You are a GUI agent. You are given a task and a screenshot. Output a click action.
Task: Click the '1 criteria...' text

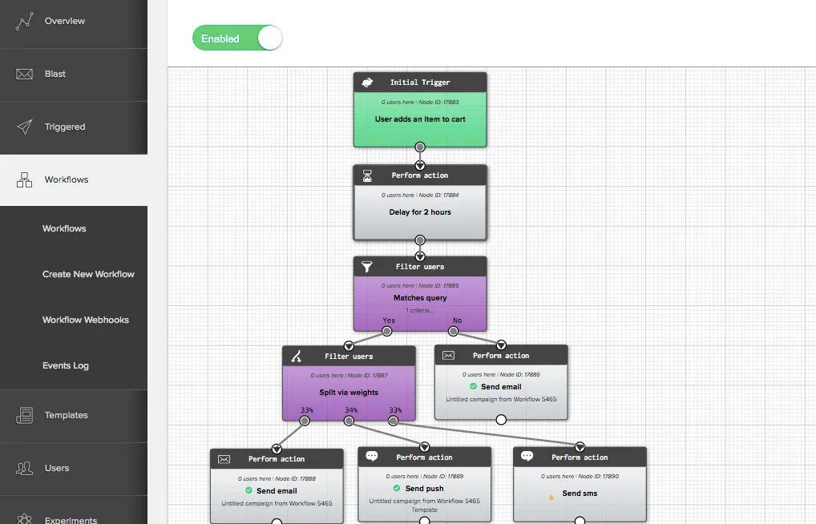420,310
